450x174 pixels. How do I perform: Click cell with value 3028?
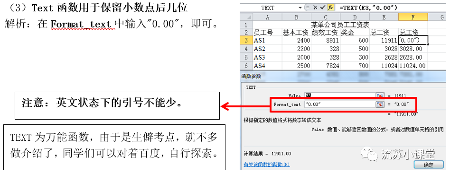(384, 49)
